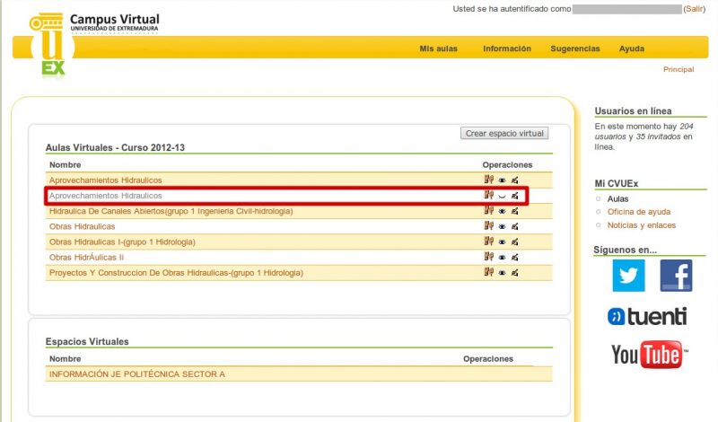Screen dimensions: 718x422
Task: Click the edit icon in the Obras Hidraulicas row
Action: pyautogui.click(x=514, y=226)
